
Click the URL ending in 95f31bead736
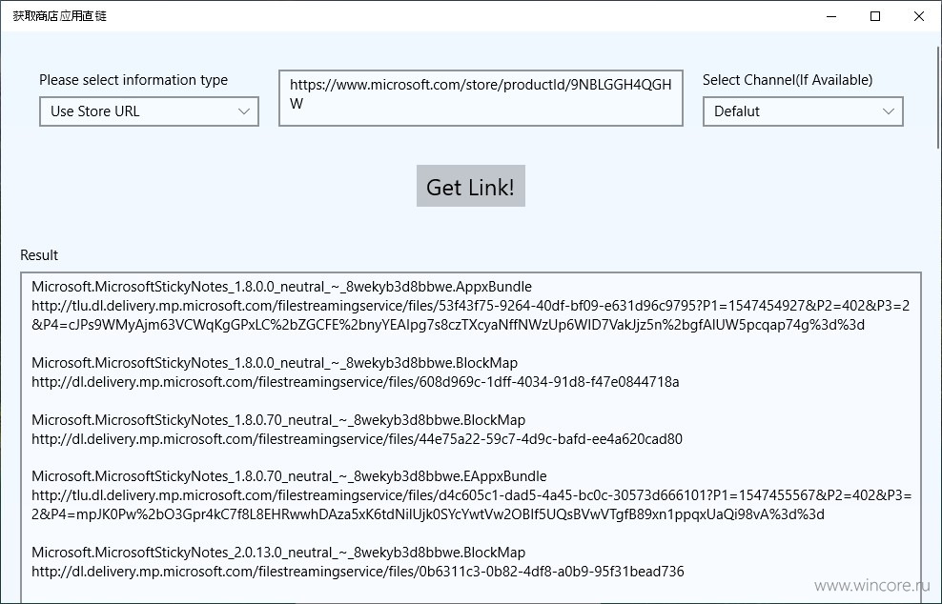pos(358,572)
